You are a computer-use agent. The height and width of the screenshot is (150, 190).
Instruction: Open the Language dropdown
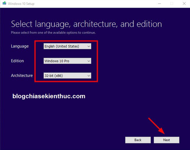pyautogui.click(x=67, y=46)
